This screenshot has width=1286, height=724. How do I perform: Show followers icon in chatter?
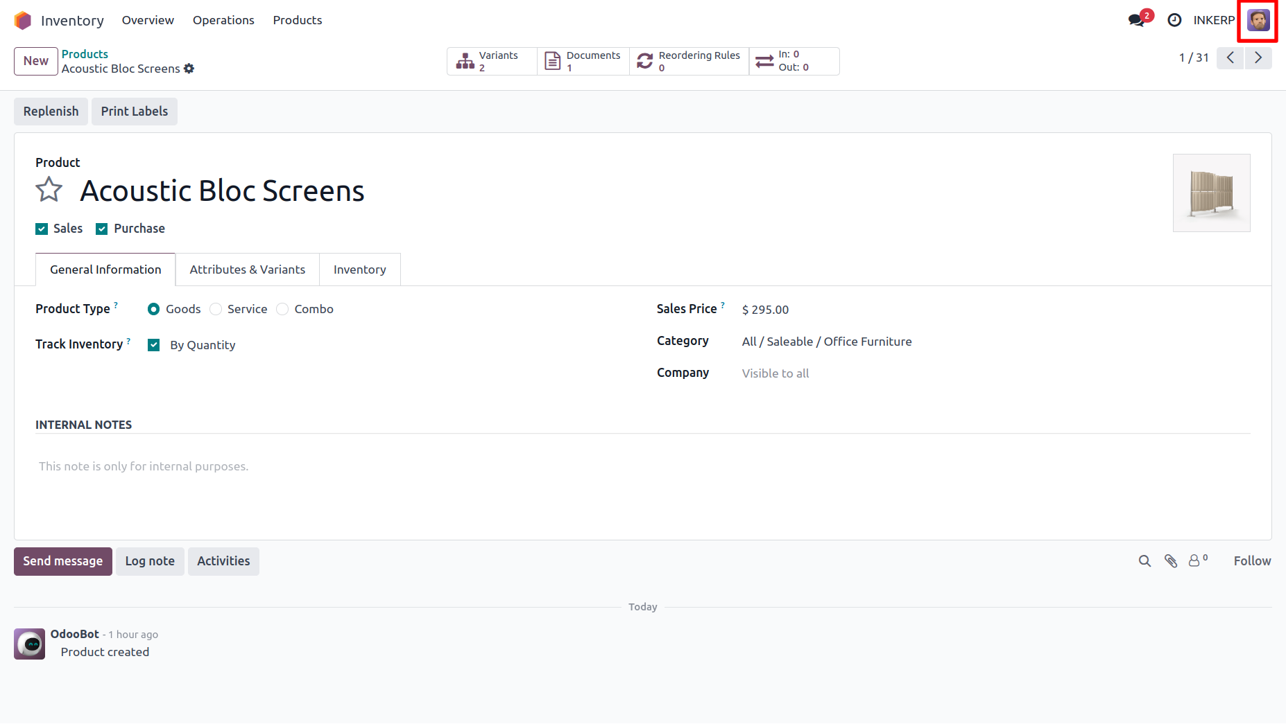coord(1198,560)
